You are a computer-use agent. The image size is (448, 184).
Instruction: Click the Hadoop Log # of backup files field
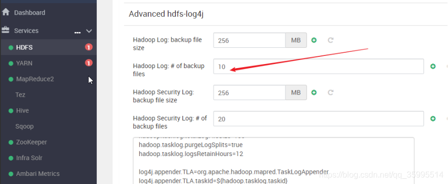[x=318, y=67]
